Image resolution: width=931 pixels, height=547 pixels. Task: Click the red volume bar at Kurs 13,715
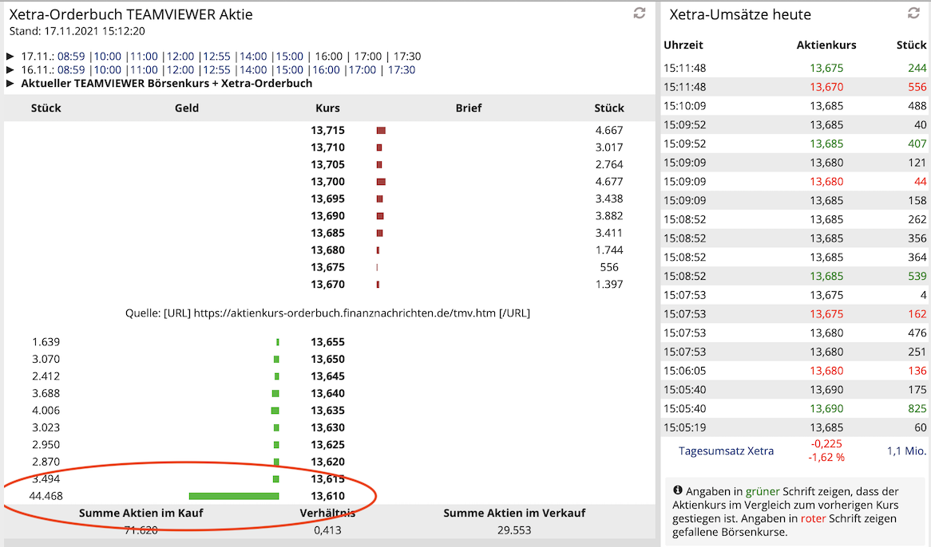(x=380, y=130)
